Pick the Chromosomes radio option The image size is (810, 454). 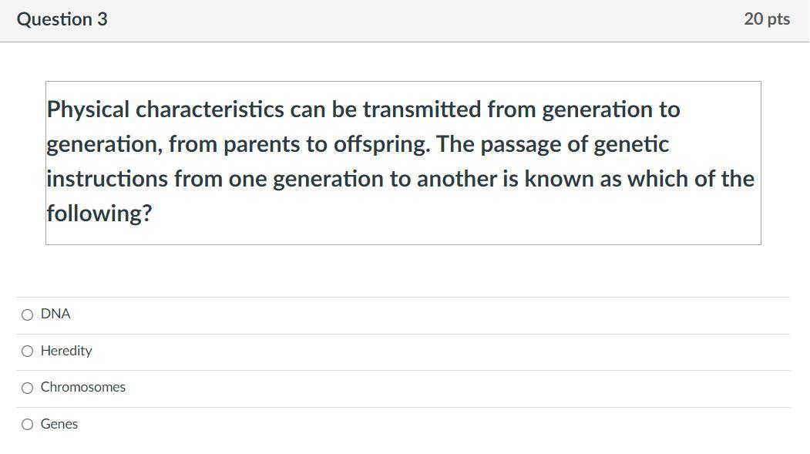point(28,388)
